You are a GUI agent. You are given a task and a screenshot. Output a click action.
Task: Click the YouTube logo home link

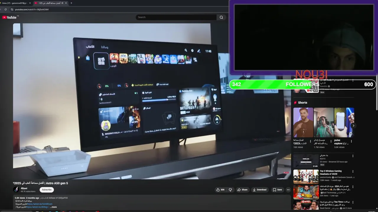pos(9,17)
